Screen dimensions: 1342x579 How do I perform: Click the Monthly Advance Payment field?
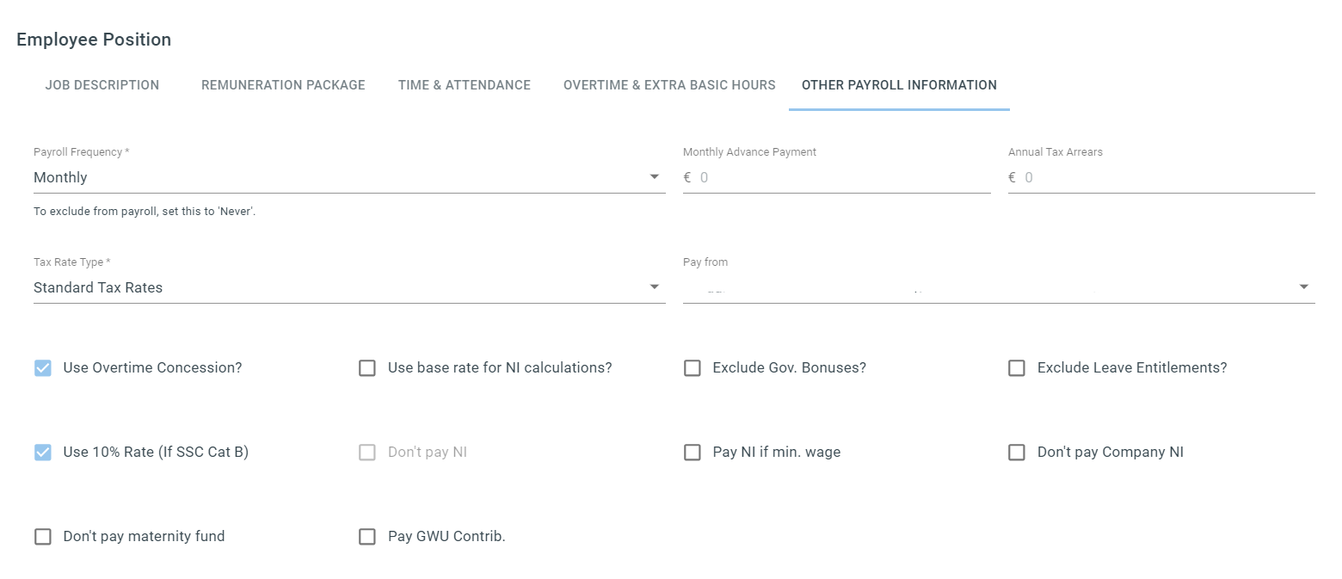[x=837, y=177]
